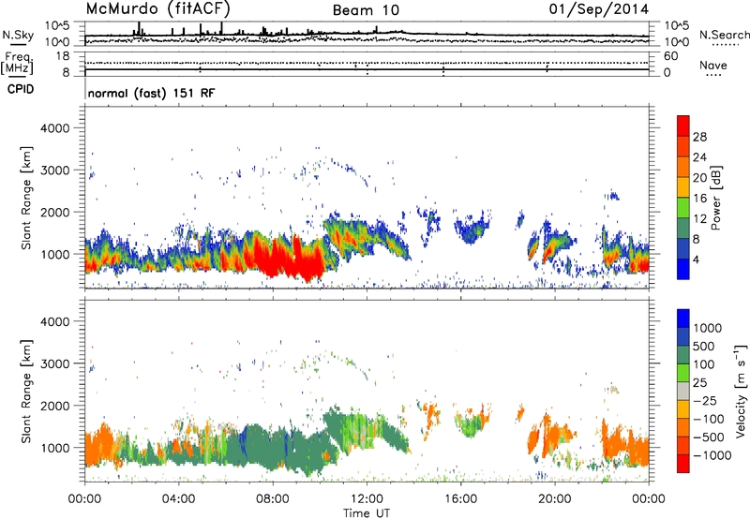The height and width of the screenshot is (519, 750).
Task: Click the '60' tick on Nave axis
Action: click(671, 56)
